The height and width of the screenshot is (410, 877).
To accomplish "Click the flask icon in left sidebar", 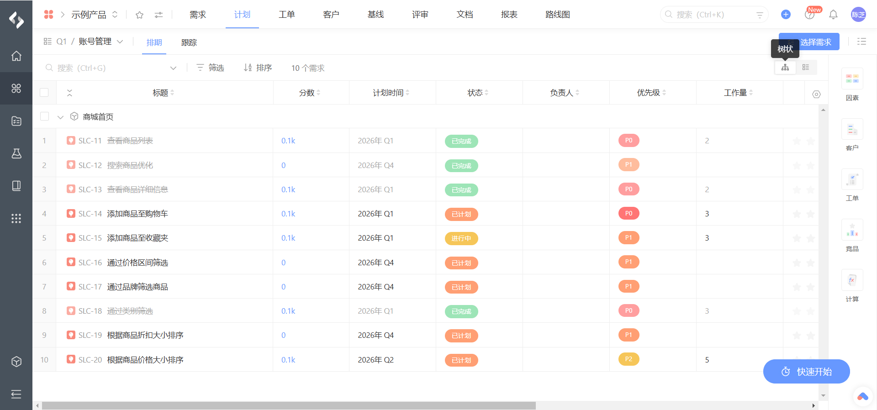I will pos(16,153).
